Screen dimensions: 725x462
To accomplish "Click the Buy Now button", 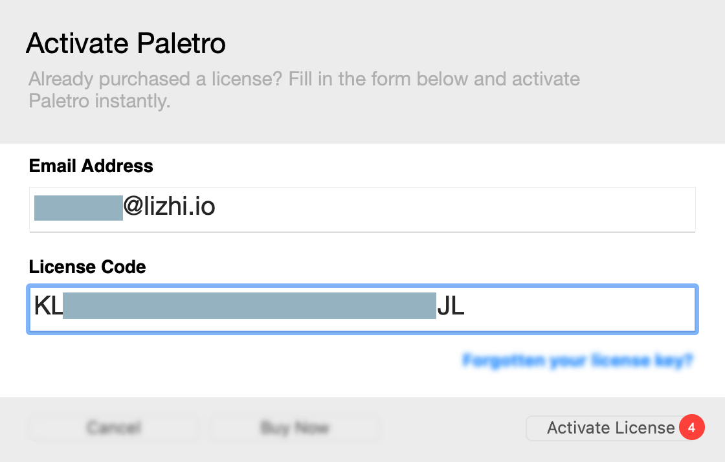I will [295, 428].
